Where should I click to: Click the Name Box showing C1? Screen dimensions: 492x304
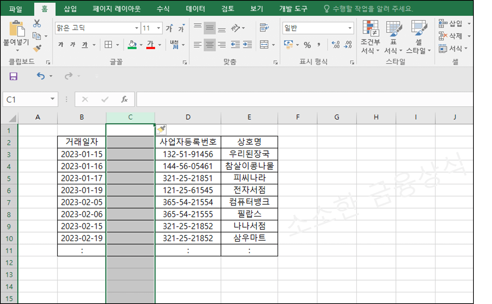[x=27, y=99]
